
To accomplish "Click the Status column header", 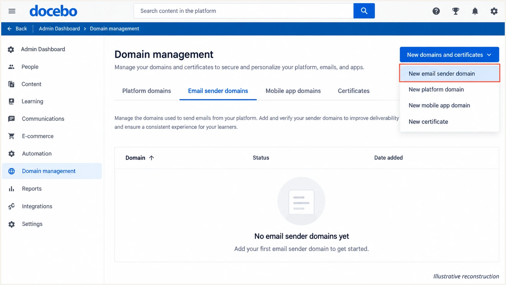I will click(x=261, y=157).
